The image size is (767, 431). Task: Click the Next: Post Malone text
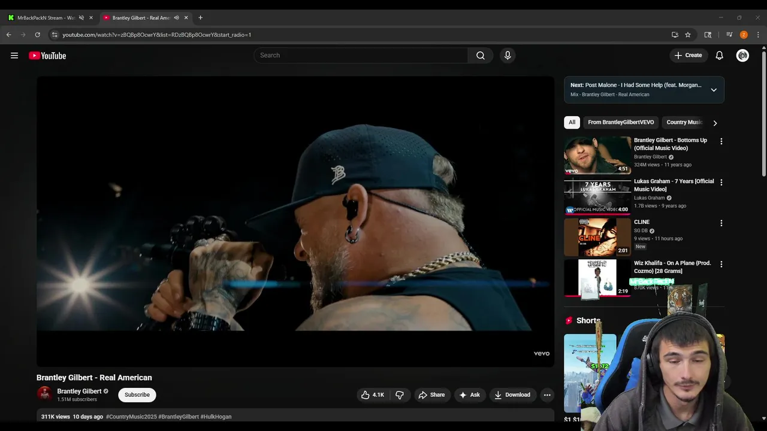[x=636, y=85]
